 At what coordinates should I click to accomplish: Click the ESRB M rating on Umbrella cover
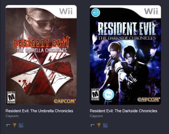[11, 97]
